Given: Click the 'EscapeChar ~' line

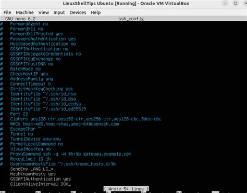Looking at the screenshot, I should point(26,129).
